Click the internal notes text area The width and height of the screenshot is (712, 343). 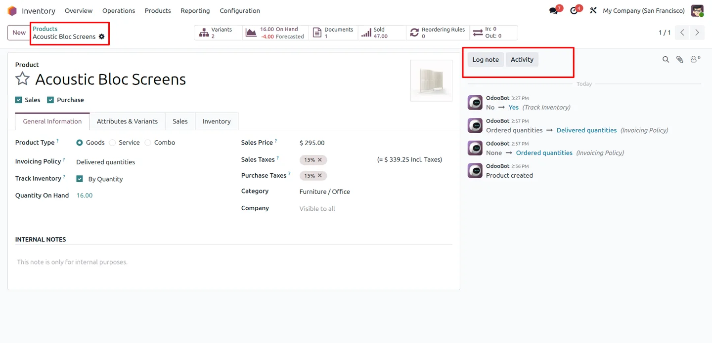(x=233, y=262)
